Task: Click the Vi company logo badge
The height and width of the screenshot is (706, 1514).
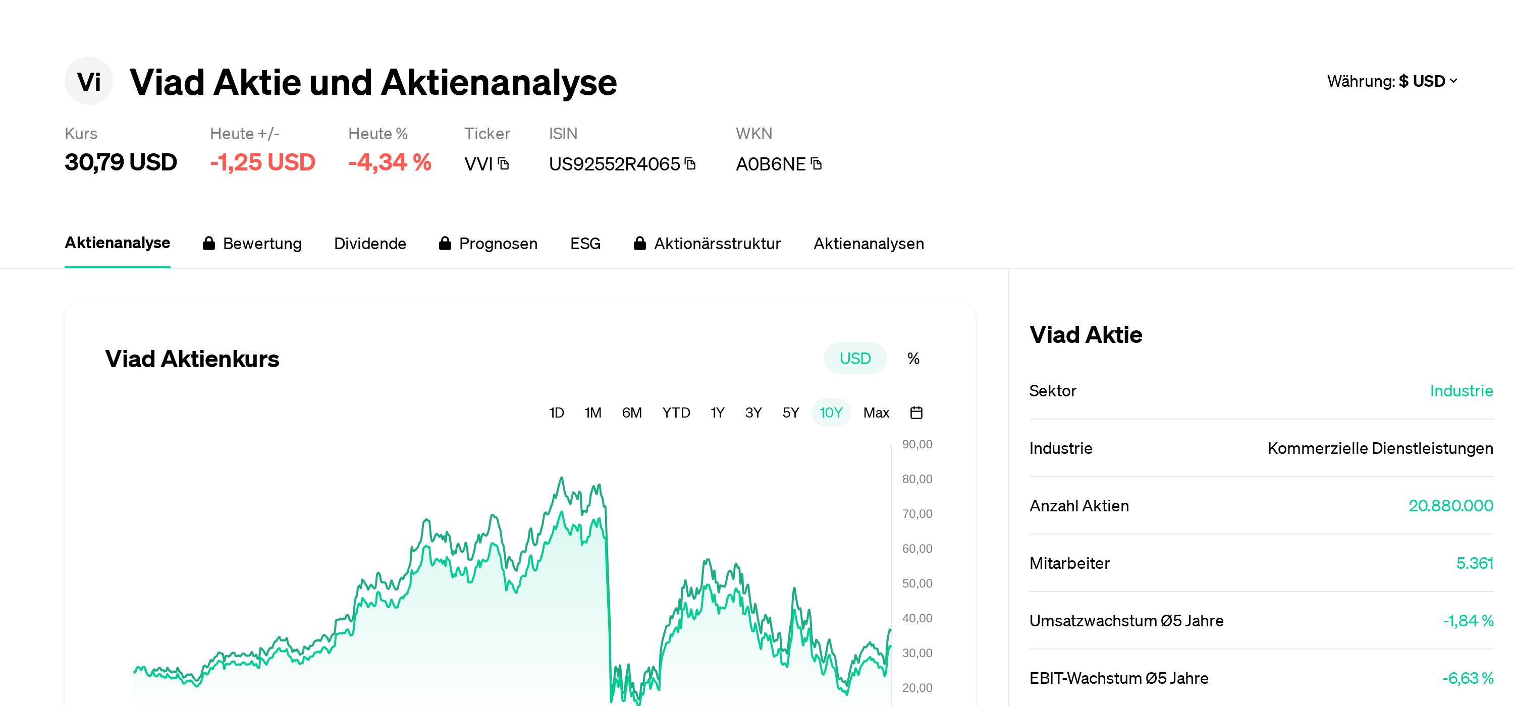Action: click(x=89, y=81)
